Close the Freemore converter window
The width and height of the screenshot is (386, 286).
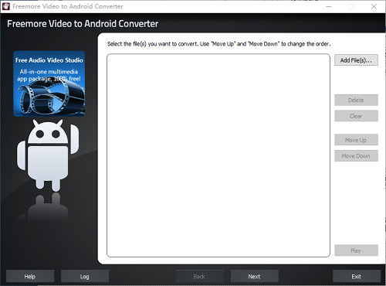coord(374,6)
